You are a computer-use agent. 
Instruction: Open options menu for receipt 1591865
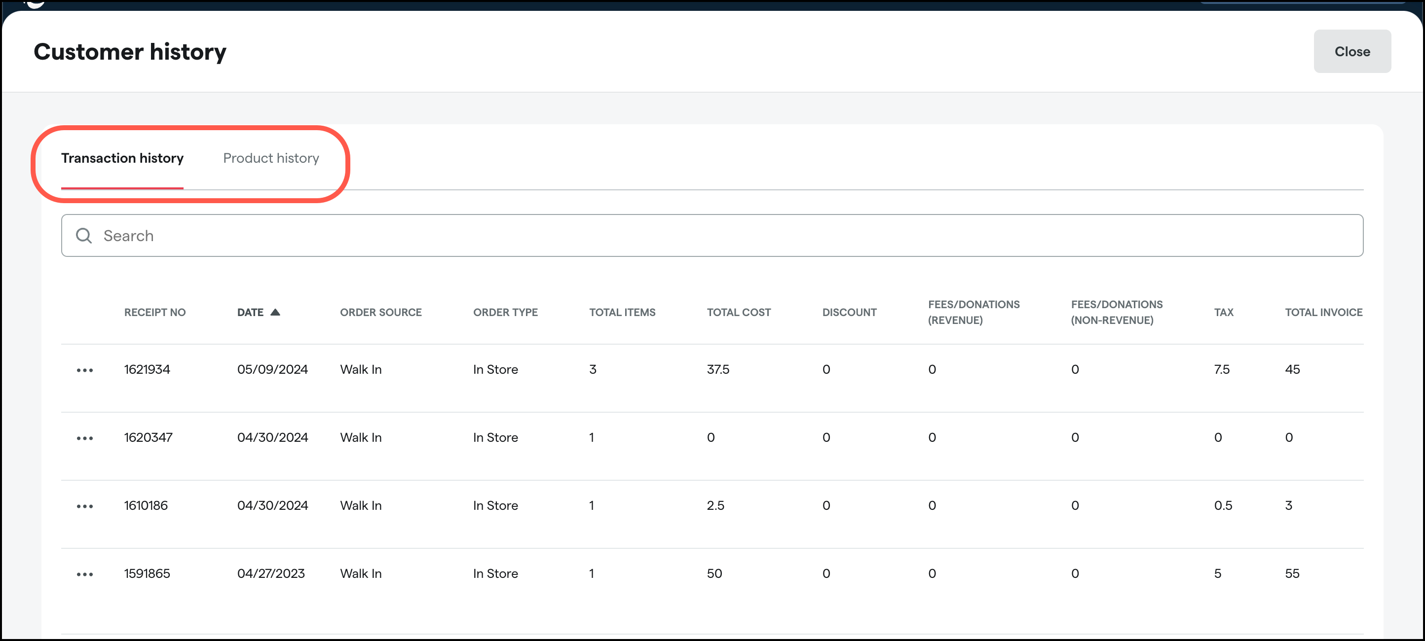click(x=85, y=574)
